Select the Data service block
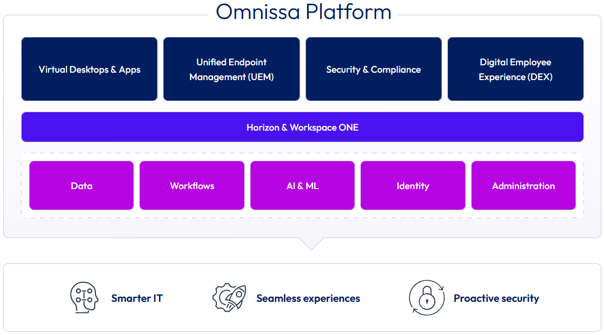Image resolution: width=604 pixels, height=335 pixels. tap(82, 185)
